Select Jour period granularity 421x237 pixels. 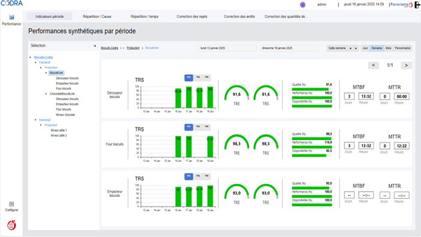pyautogui.click(x=365, y=48)
